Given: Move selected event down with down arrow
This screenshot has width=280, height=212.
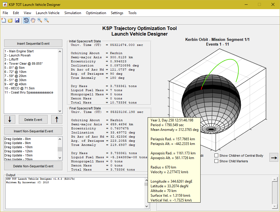Looking at the screenshot, I should pos(10,119).
